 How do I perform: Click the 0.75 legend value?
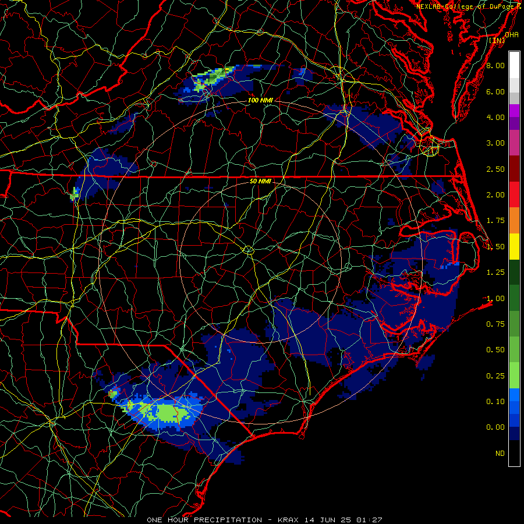(x=495, y=324)
